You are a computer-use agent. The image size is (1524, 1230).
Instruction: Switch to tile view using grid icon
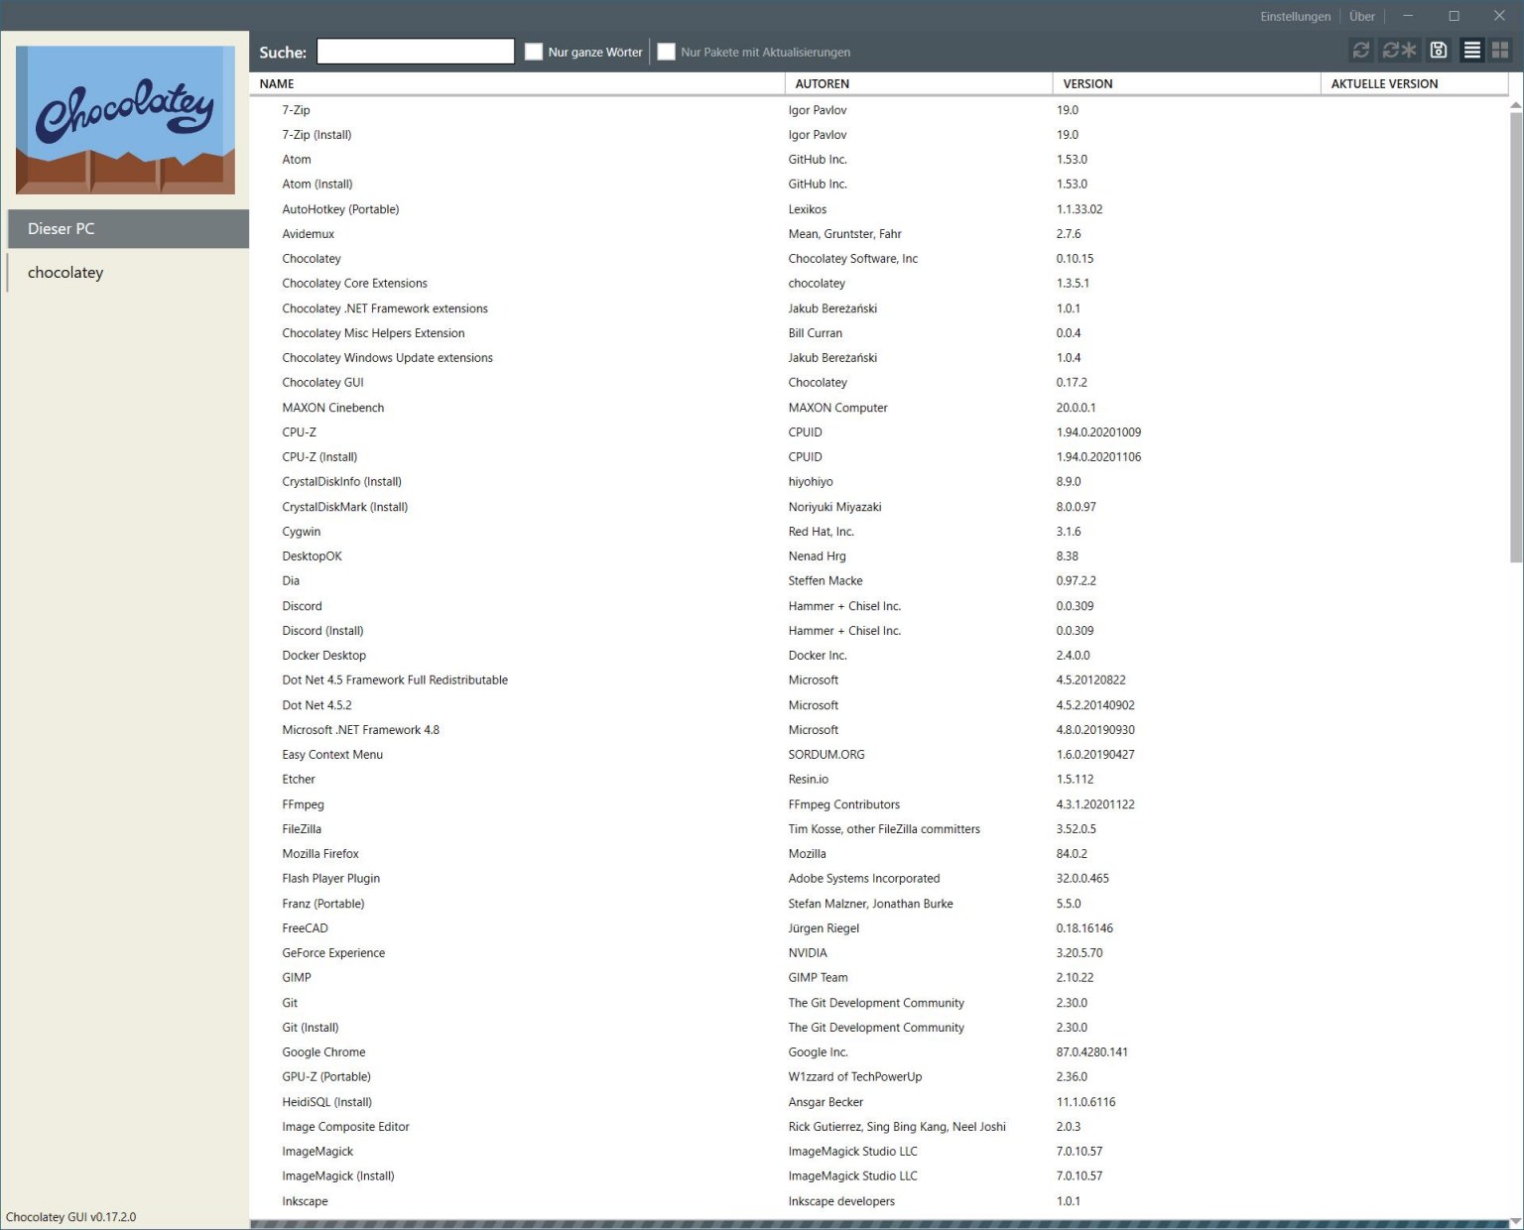point(1500,51)
